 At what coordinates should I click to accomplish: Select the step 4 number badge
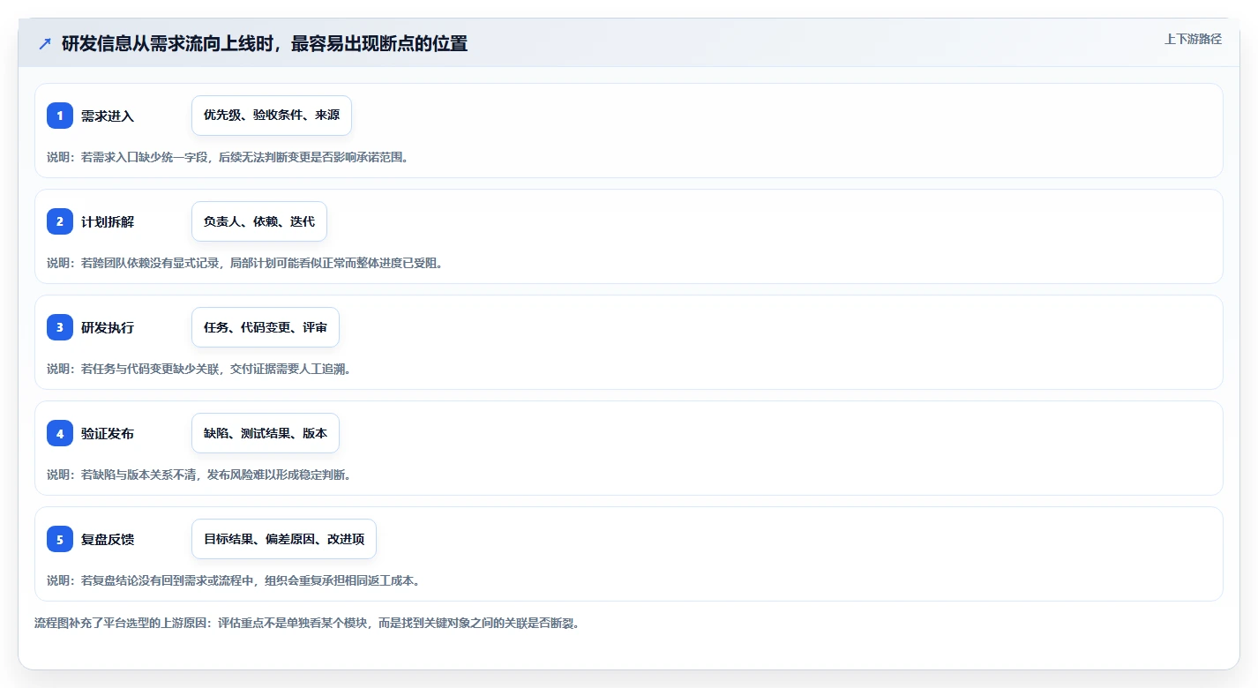pyautogui.click(x=60, y=433)
